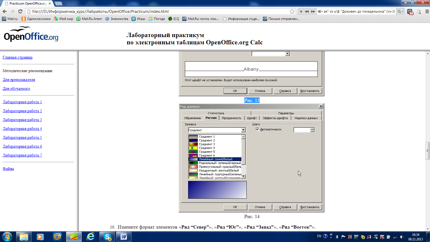Switch to the Эффекты шрифта tab

click(275, 118)
